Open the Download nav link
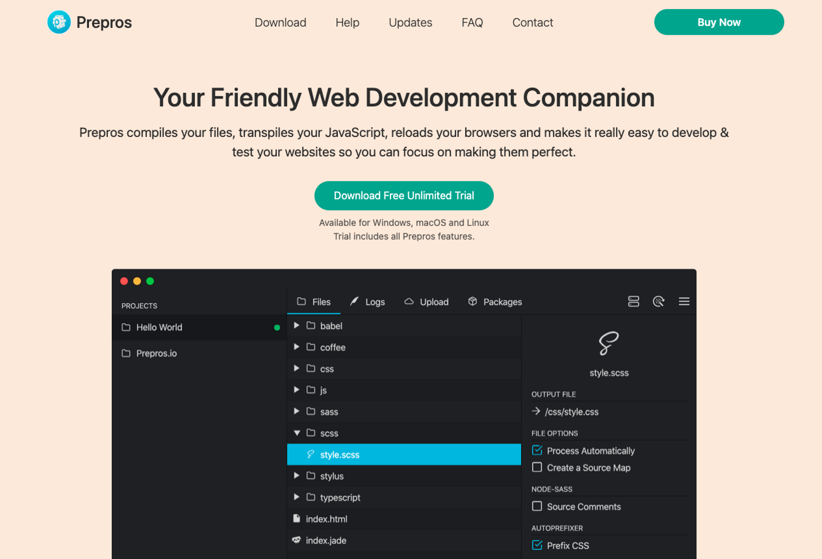 (x=280, y=22)
